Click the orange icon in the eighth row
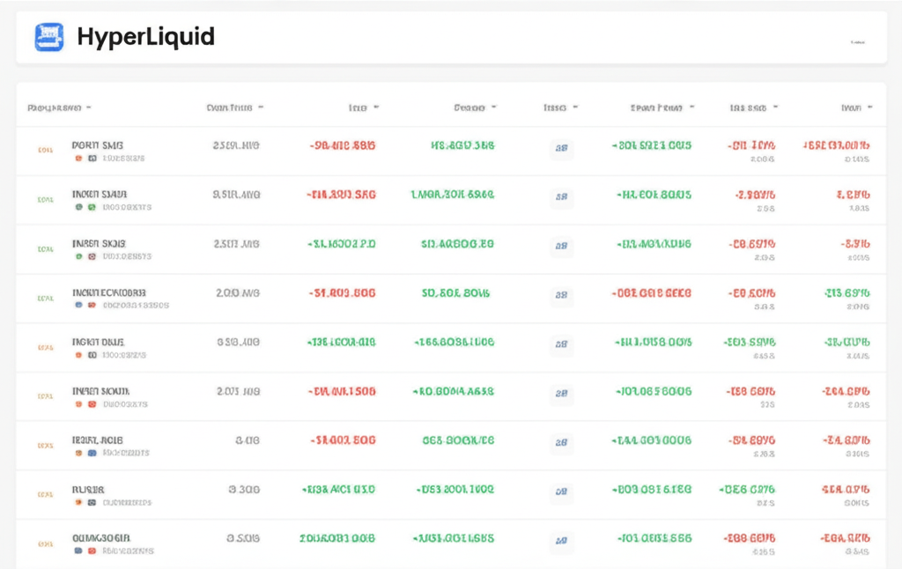The image size is (902, 569). (78, 502)
